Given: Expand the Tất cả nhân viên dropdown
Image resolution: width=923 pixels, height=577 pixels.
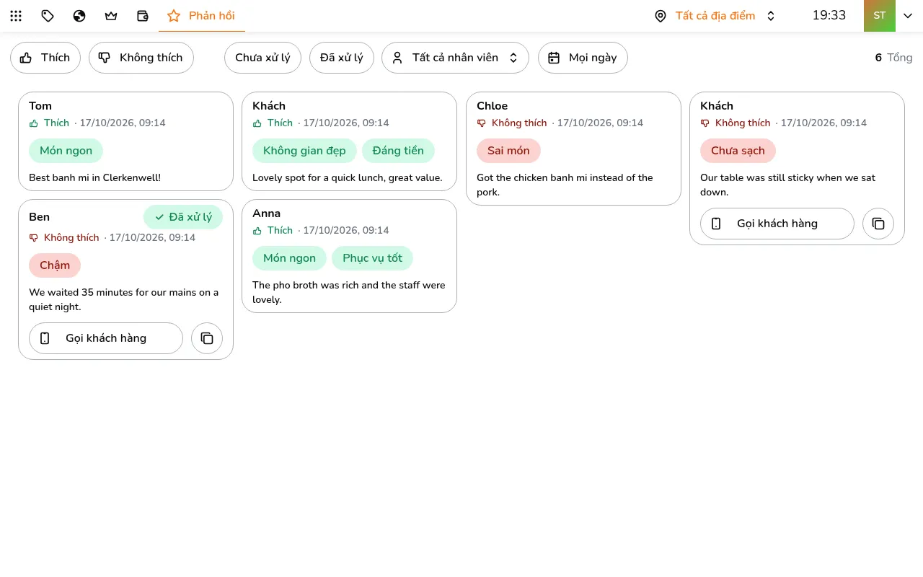Looking at the screenshot, I should (455, 58).
